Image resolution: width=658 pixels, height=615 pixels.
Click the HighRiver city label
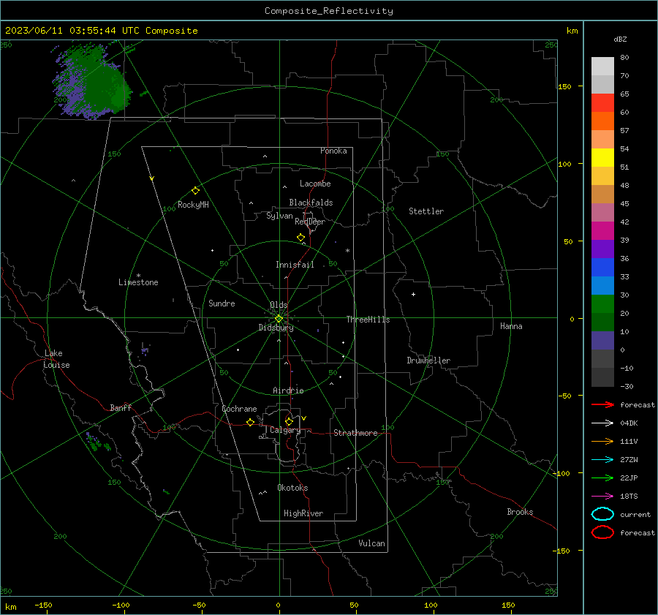303,513
